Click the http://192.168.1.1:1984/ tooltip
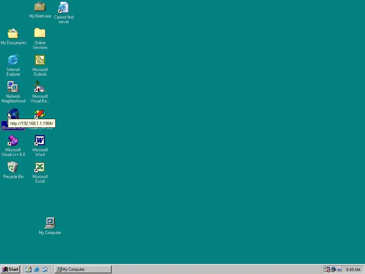 tap(32, 123)
